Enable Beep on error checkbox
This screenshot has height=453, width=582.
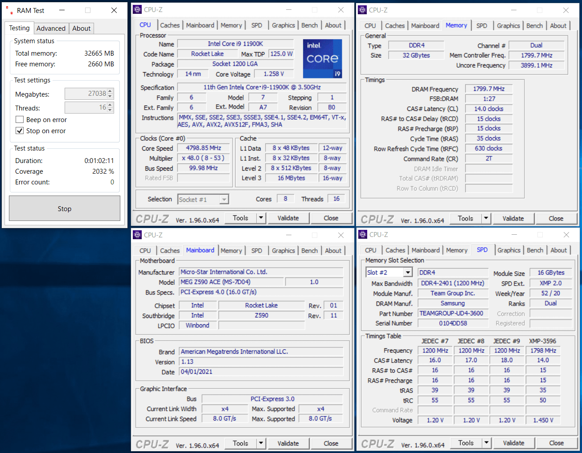click(20, 119)
